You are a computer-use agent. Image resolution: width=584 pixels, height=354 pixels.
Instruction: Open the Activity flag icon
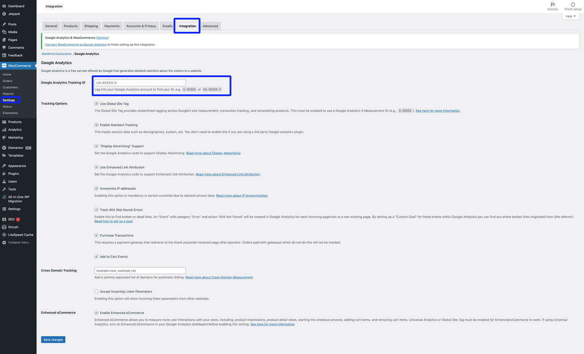point(553,4)
